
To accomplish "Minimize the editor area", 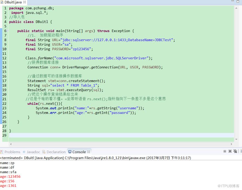I will point(233,1).
